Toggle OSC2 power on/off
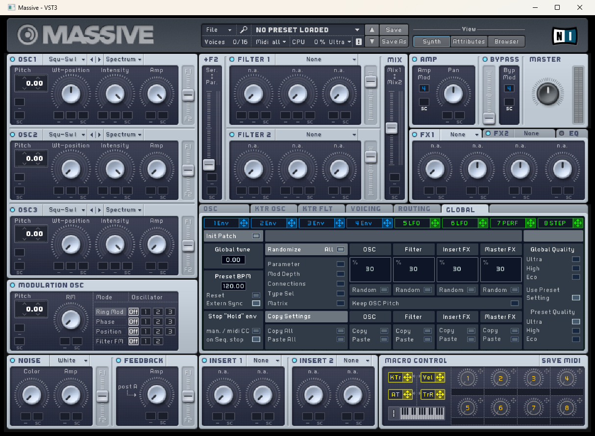The image size is (595, 436). coord(13,135)
